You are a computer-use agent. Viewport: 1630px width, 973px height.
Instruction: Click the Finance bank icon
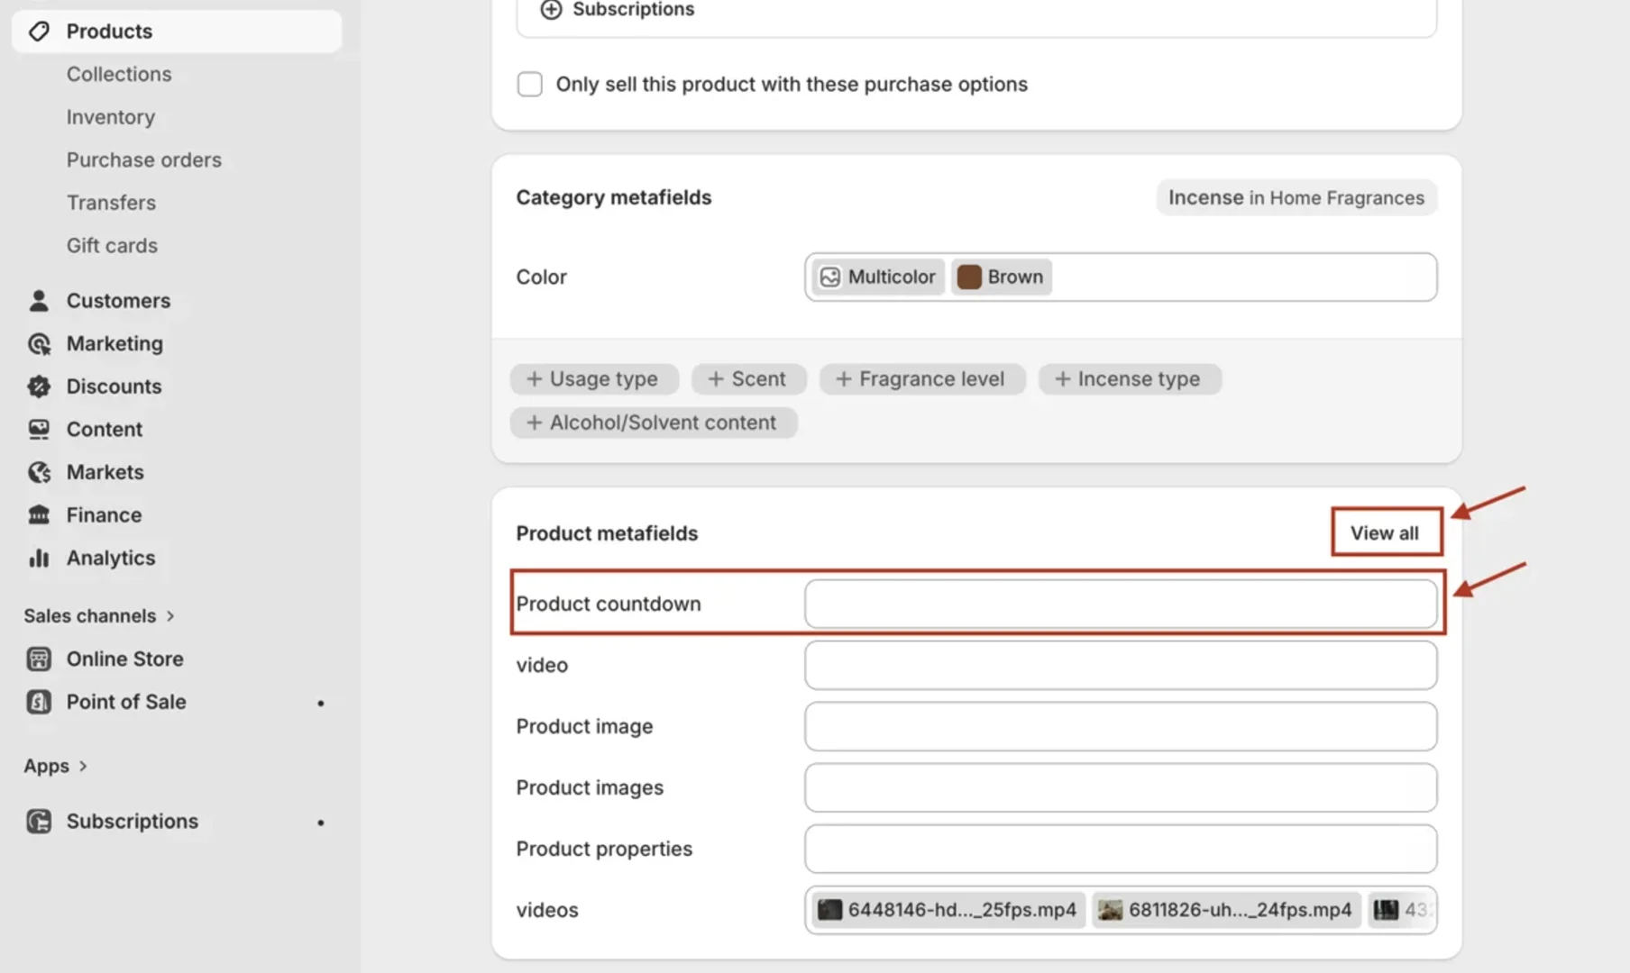39,515
